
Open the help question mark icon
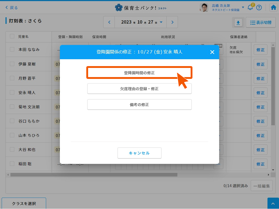259,8
